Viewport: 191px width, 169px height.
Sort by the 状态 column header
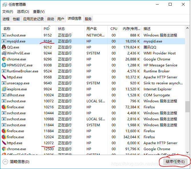click(70, 29)
